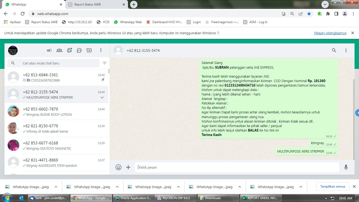Open chat with +62 831-4471-8869
Viewport: 359px width, 202px height.
pyautogui.click(x=56, y=163)
